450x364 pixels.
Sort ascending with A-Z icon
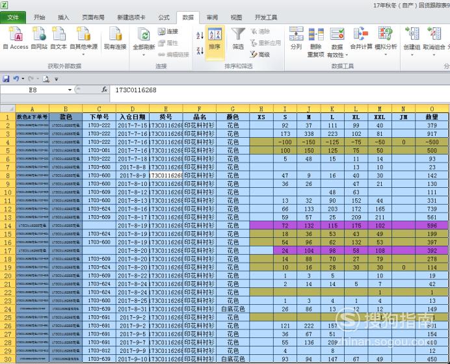coord(200,36)
